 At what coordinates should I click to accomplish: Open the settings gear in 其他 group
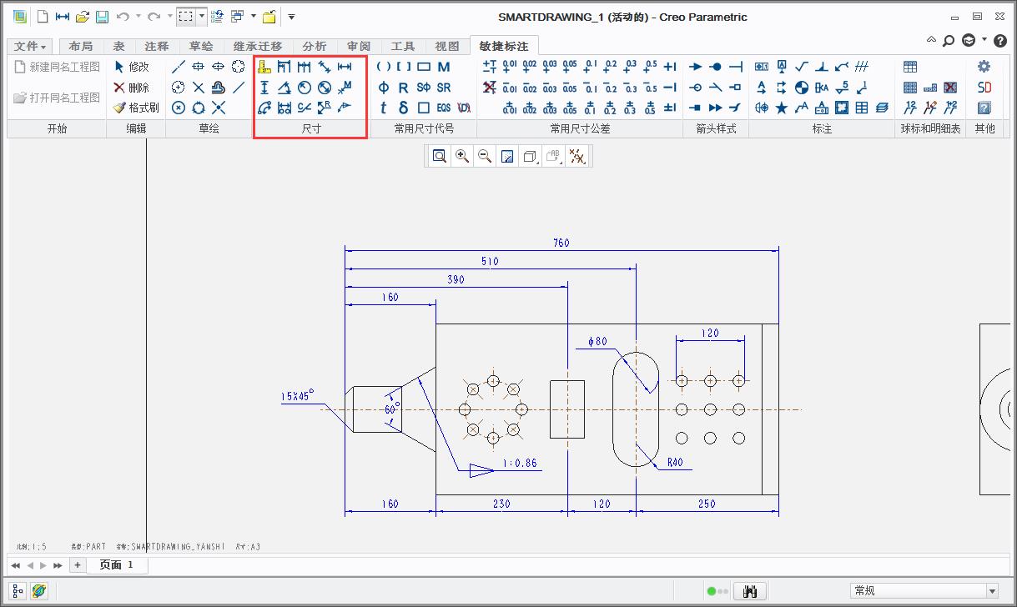click(x=984, y=66)
